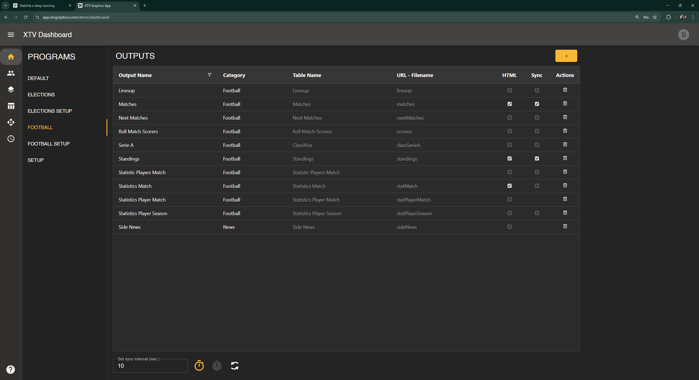The image size is (699, 380).
Task: Select the ELECTIONS program
Action: (x=41, y=94)
